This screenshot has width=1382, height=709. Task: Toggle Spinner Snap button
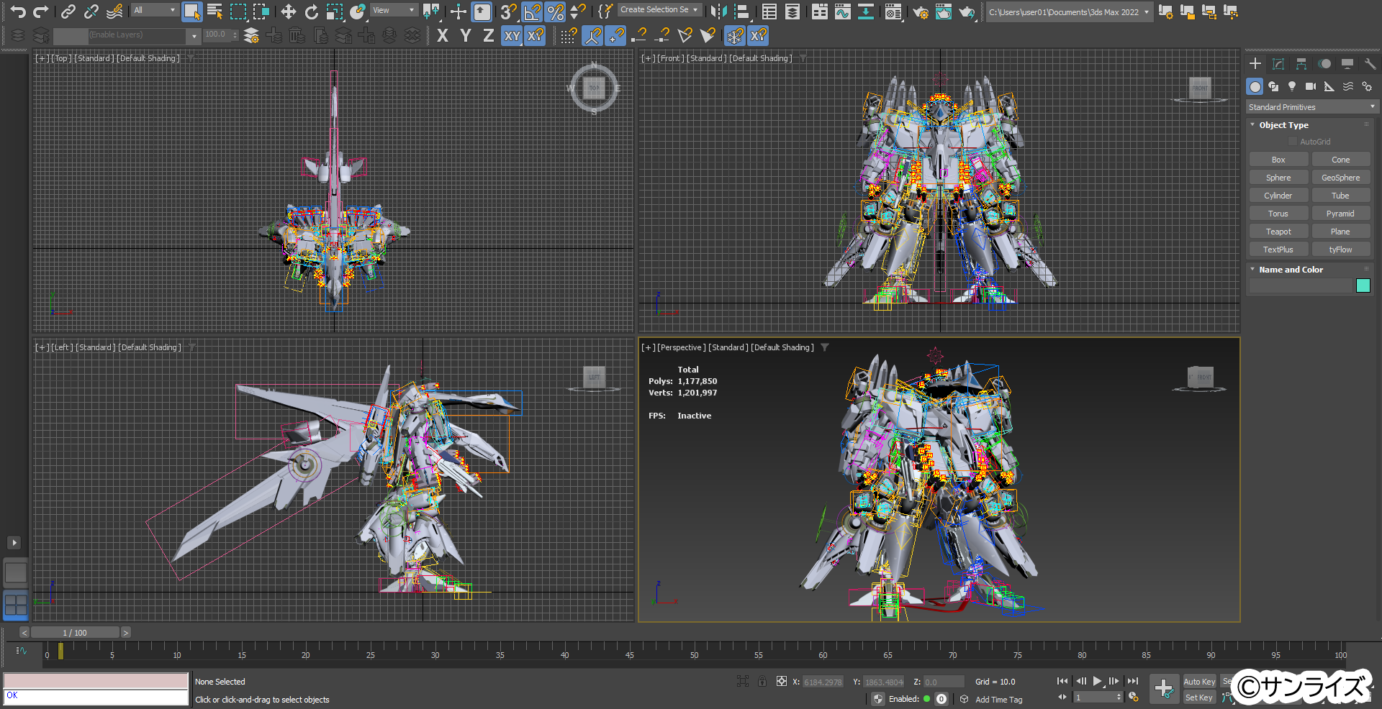coord(578,11)
